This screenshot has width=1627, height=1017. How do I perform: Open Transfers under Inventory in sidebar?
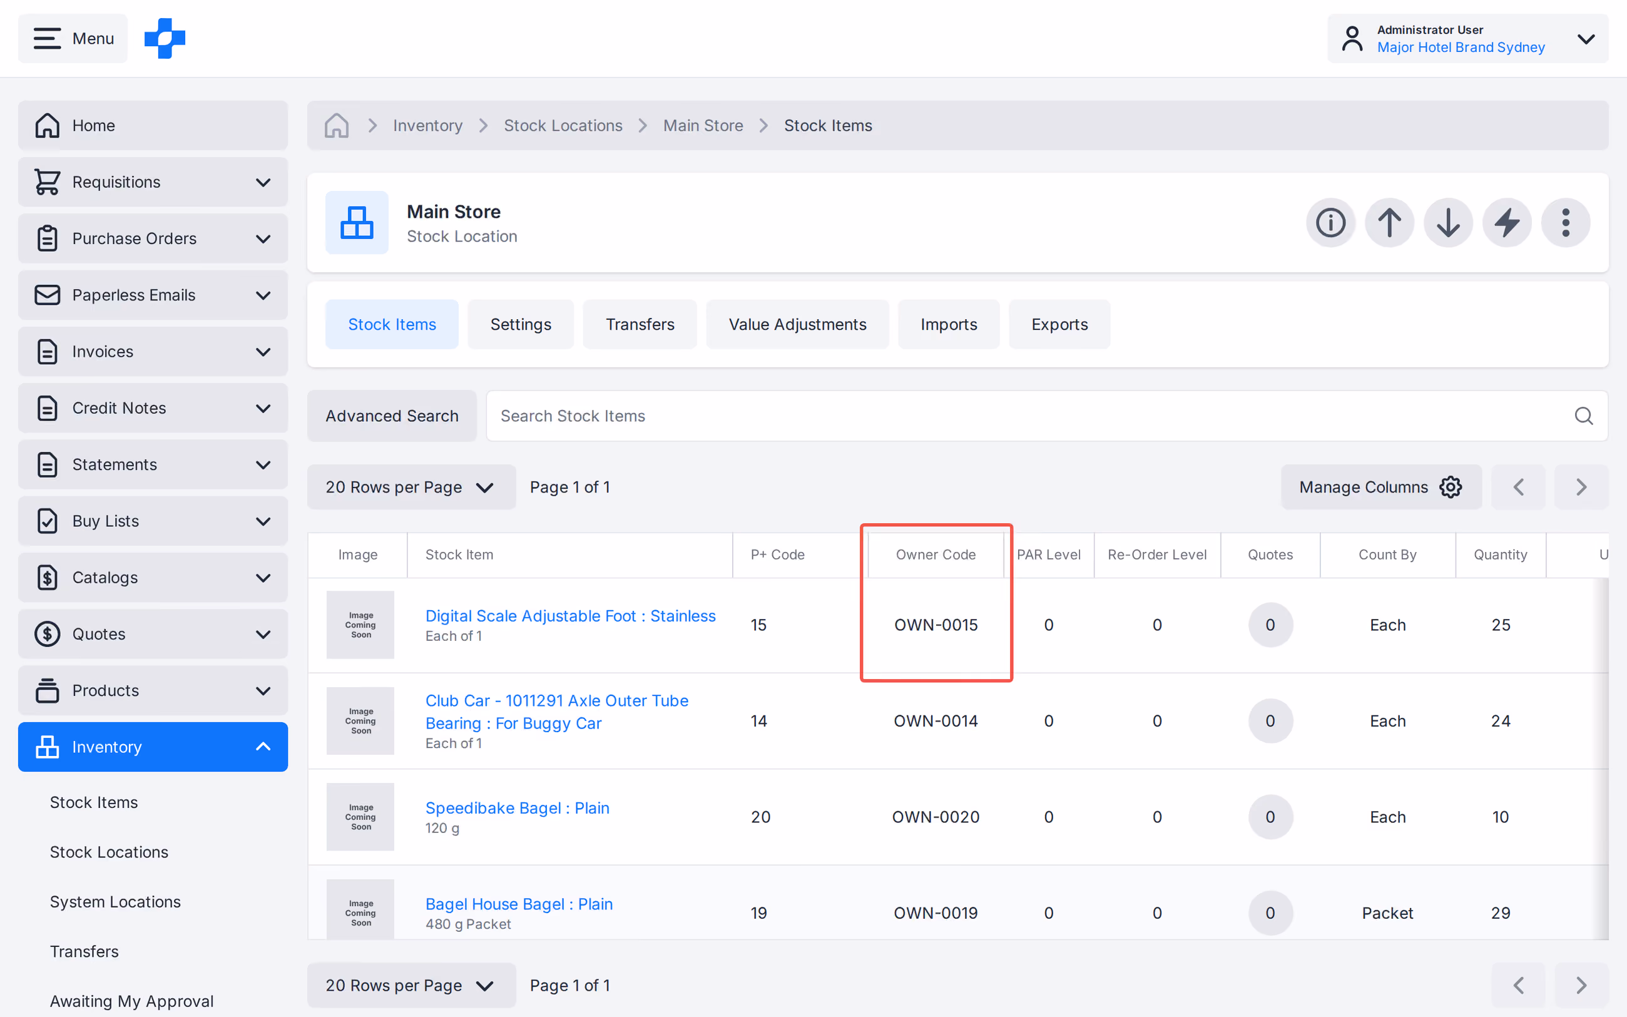[x=84, y=951]
